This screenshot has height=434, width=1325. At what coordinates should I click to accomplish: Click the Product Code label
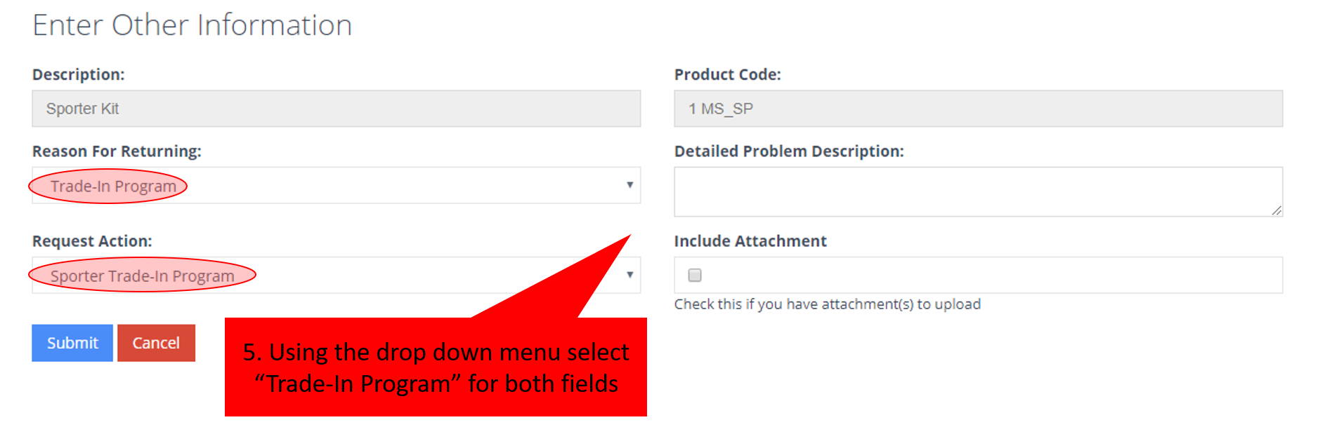point(727,74)
